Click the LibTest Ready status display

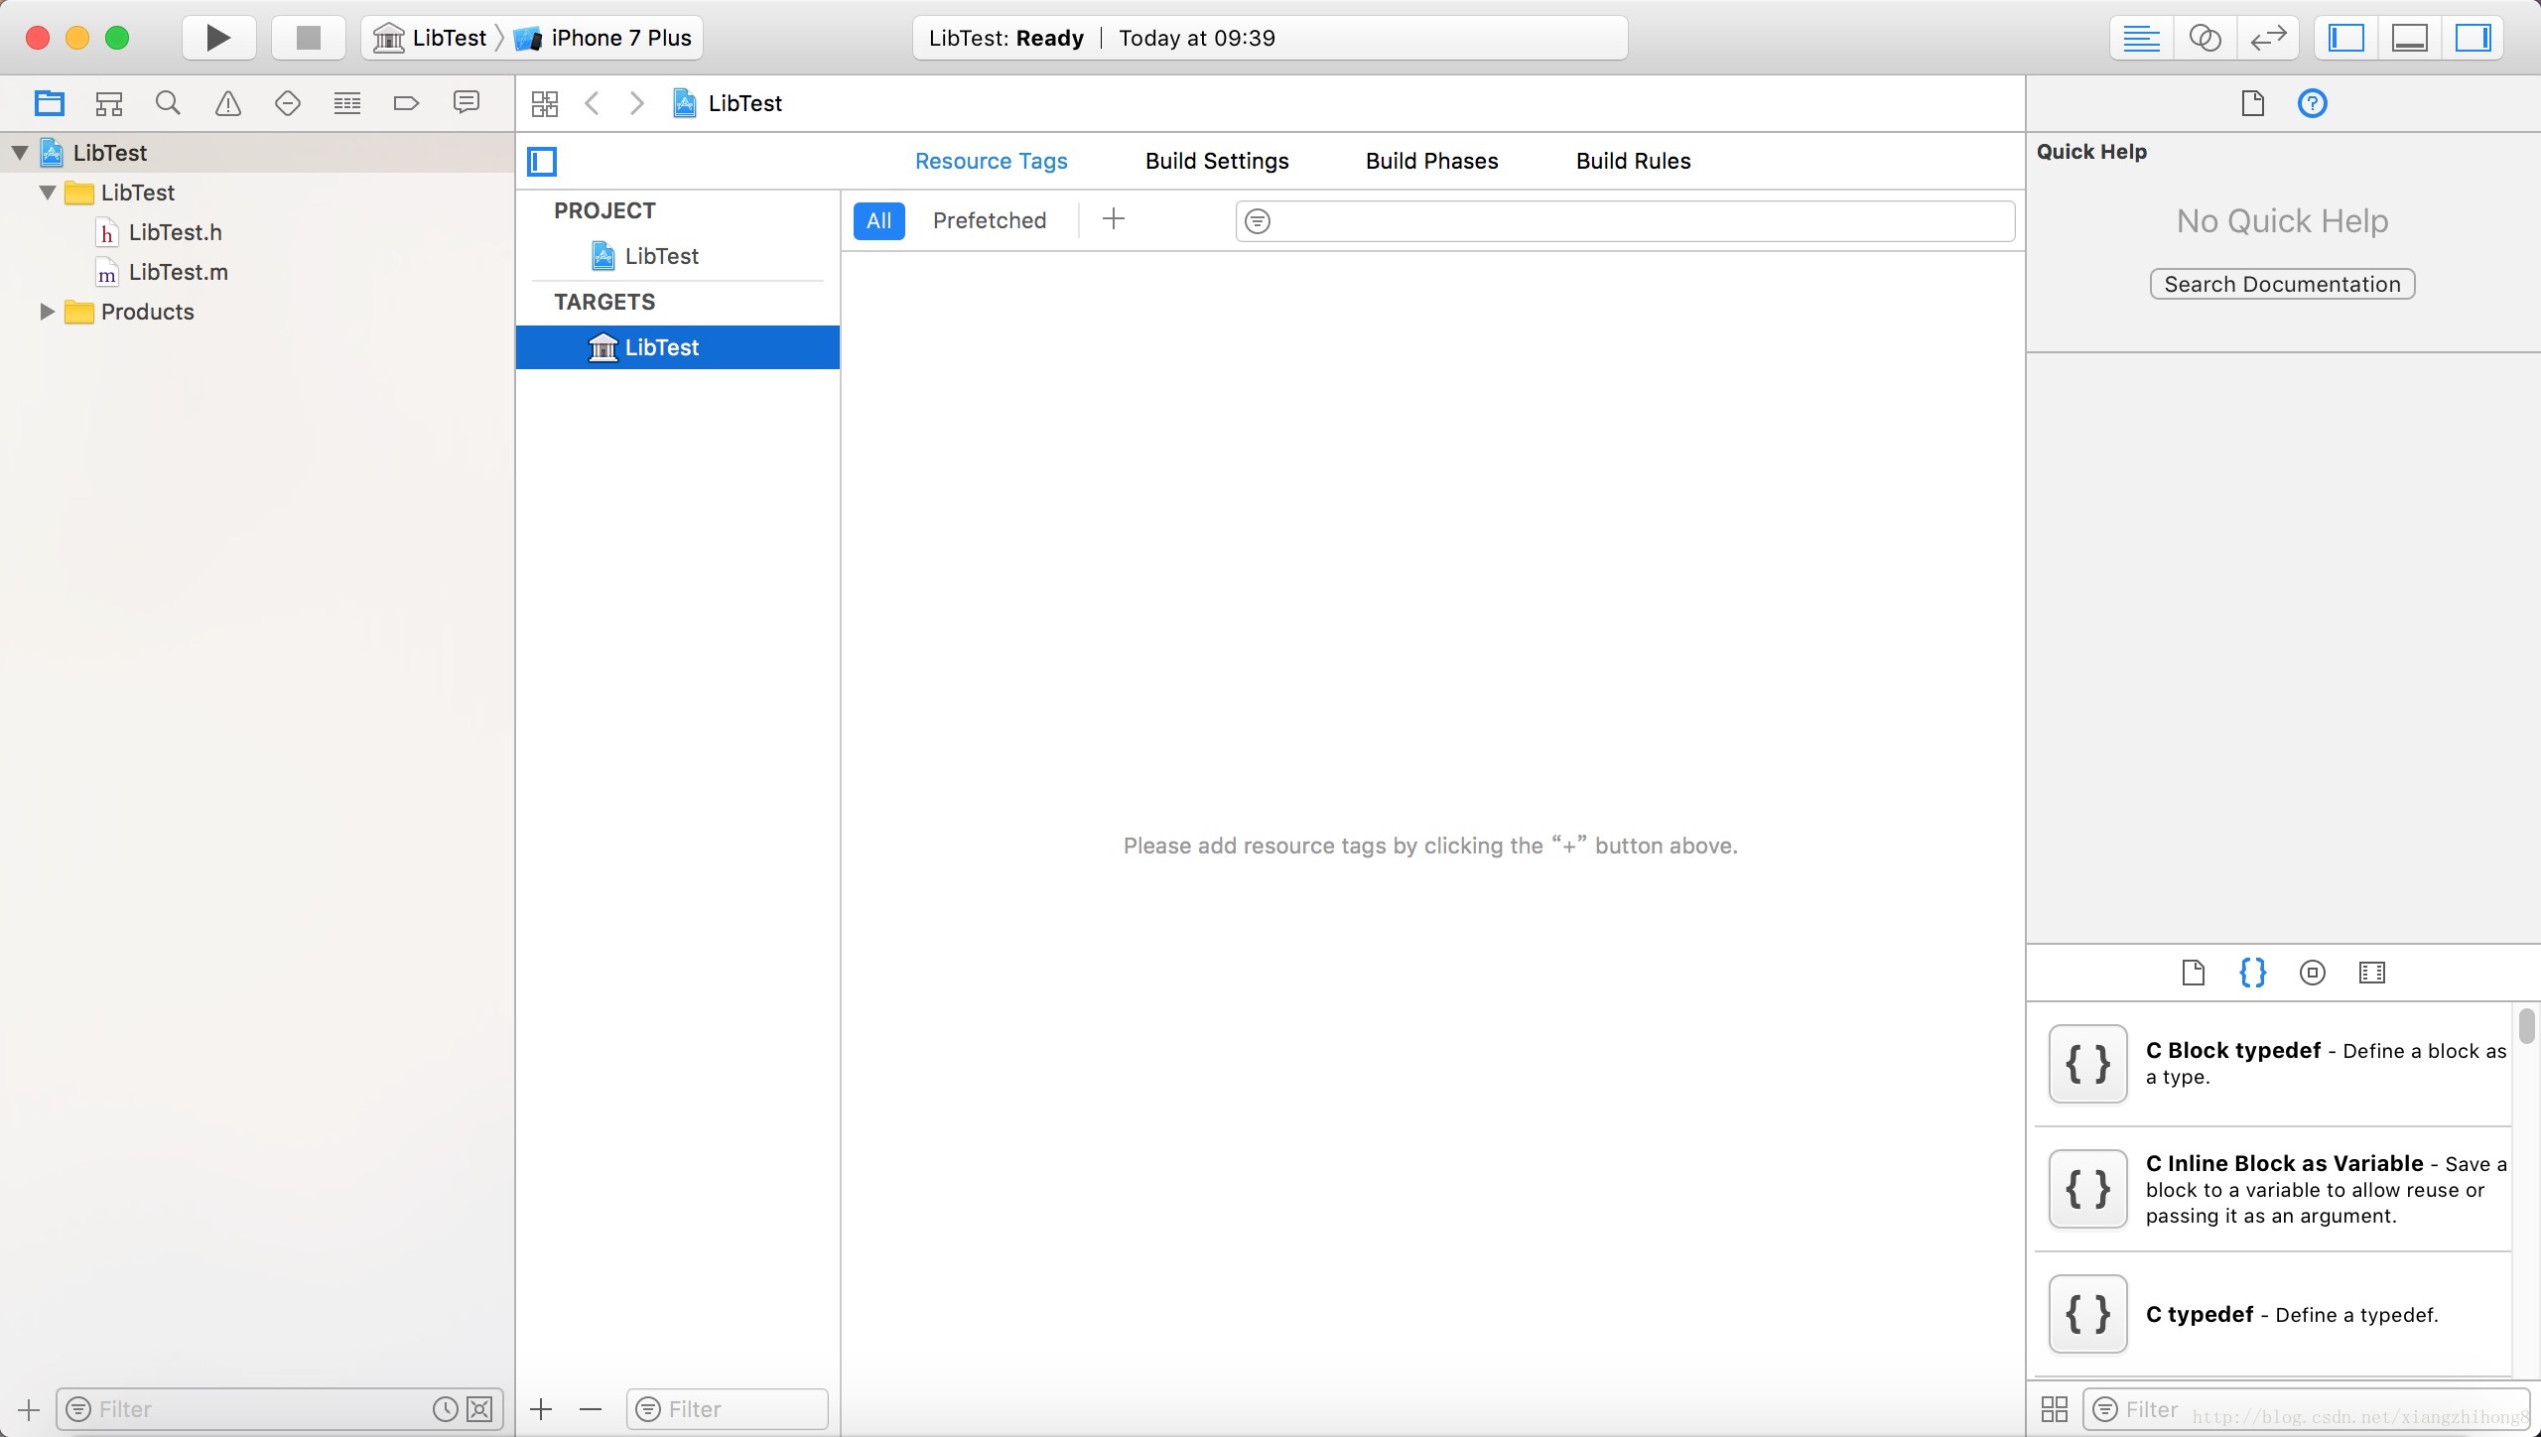coord(1270,39)
